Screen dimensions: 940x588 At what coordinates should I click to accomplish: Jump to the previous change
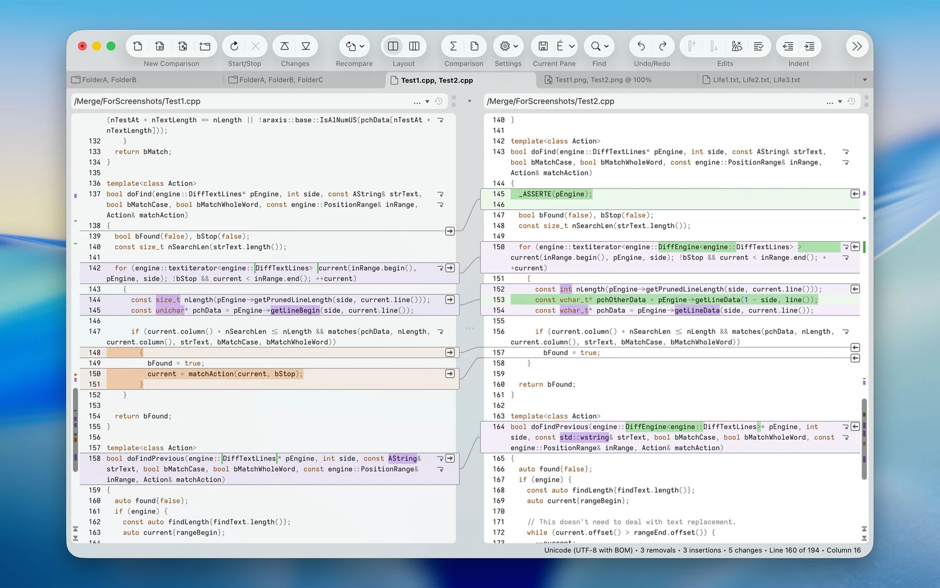pyautogui.click(x=284, y=46)
